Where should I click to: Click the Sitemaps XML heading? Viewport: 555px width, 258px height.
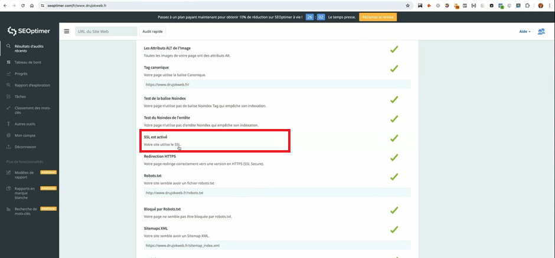pyautogui.click(x=156, y=229)
